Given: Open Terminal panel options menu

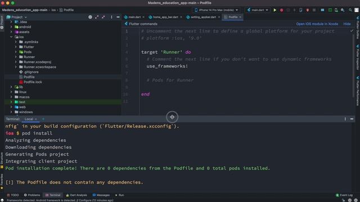Looking at the screenshot, I should (x=345, y=119).
